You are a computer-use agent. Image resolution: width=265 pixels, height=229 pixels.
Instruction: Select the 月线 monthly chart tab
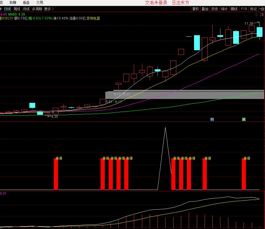click(26, 9)
